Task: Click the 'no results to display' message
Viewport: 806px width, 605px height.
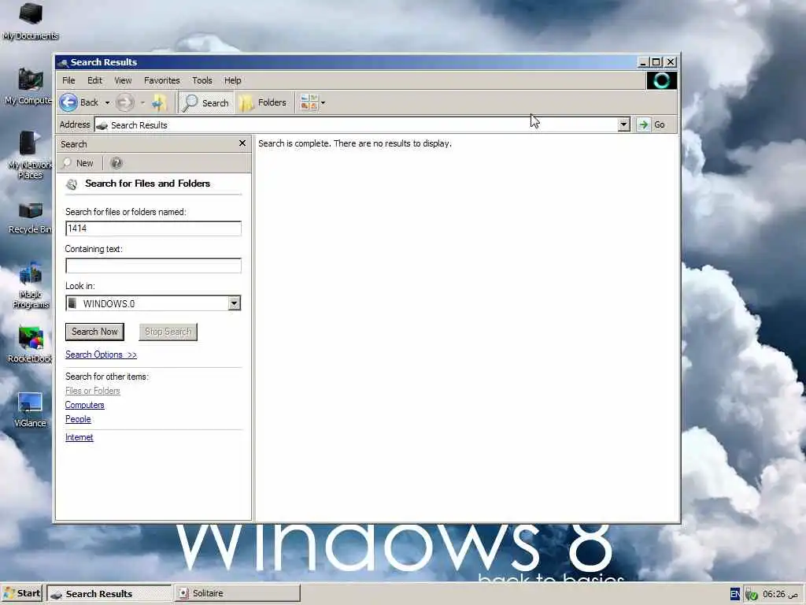Action: [x=355, y=143]
